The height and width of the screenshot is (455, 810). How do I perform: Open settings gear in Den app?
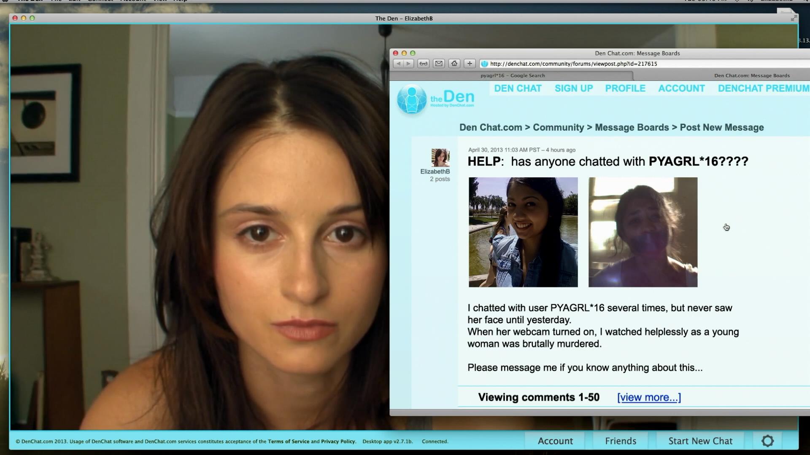pyautogui.click(x=767, y=441)
